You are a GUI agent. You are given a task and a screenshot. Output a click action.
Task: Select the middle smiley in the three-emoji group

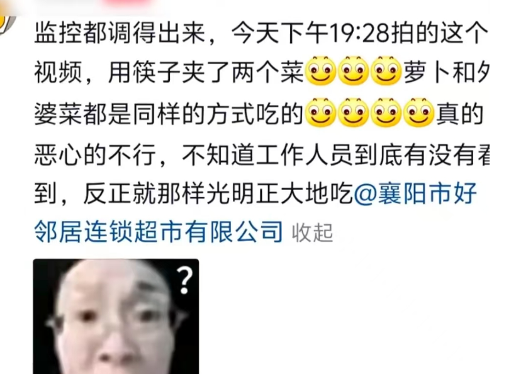pos(354,71)
